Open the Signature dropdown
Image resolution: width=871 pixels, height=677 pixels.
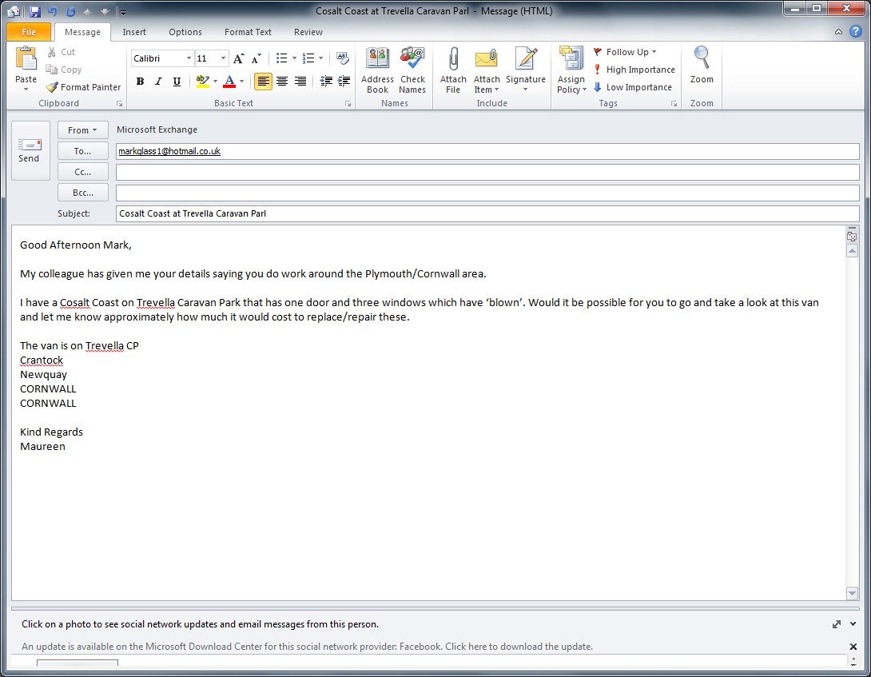click(526, 70)
